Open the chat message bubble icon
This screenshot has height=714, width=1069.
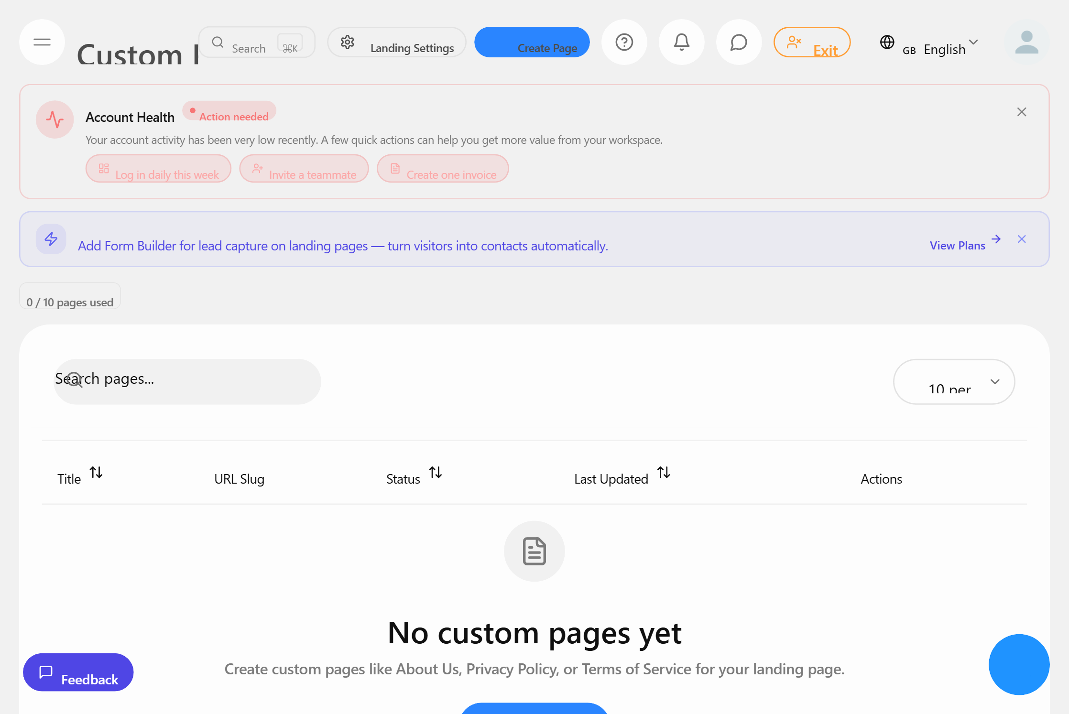pyautogui.click(x=738, y=42)
